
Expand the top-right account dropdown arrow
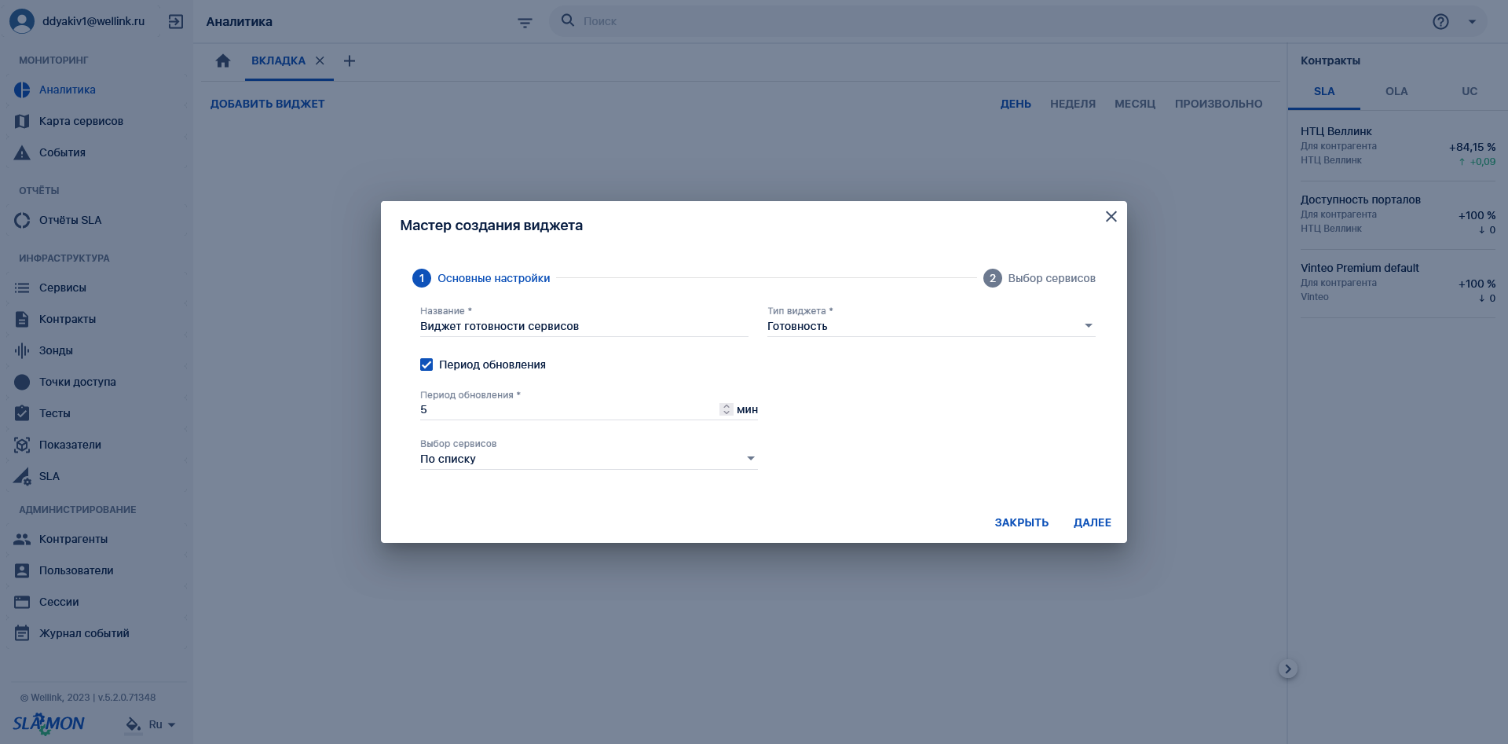(1473, 22)
